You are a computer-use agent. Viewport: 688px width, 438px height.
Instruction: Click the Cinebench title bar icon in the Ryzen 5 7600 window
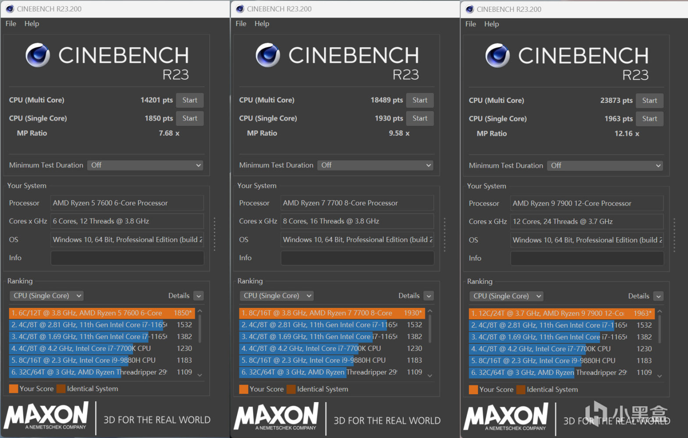click(x=10, y=9)
